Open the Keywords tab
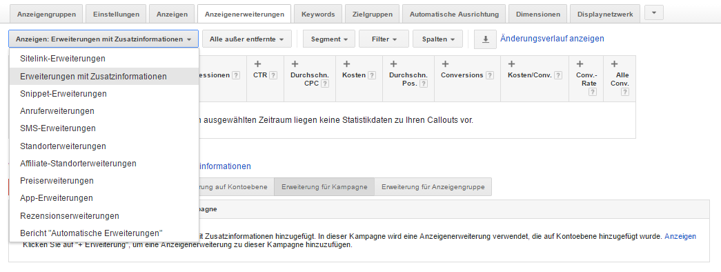Viewport: 721px width, 272px height. pyautogui.click(x=318, y=14)
